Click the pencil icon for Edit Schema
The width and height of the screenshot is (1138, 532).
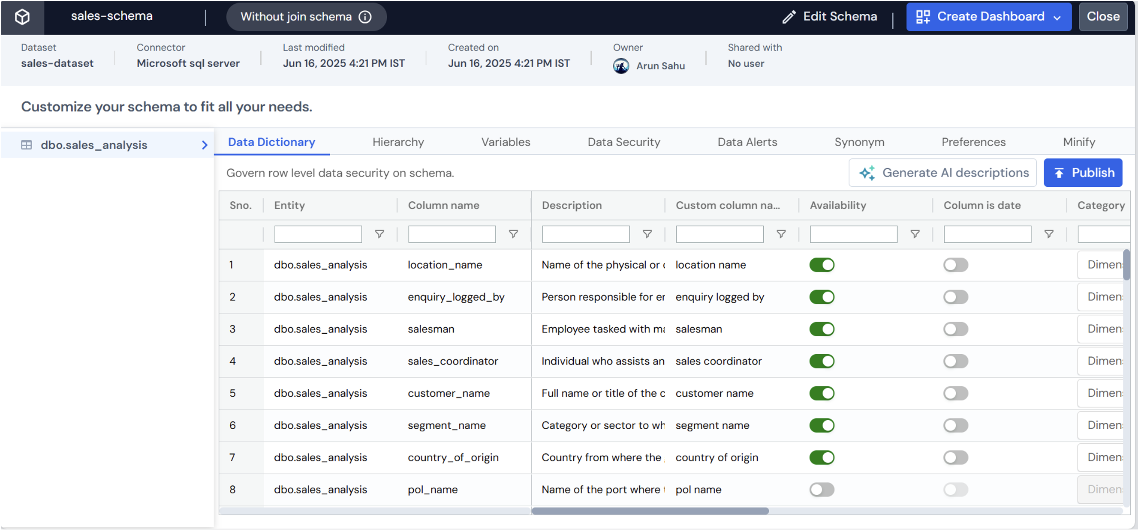click(x=789, y=17)
